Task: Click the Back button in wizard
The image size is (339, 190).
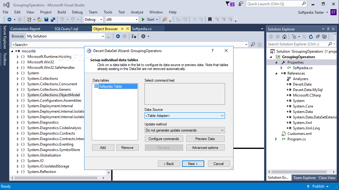Action: pyautogui.click(x=169, y=164)
